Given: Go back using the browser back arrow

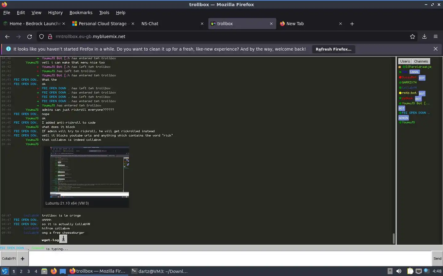Looking at the screenshot, I should (7, 36).
